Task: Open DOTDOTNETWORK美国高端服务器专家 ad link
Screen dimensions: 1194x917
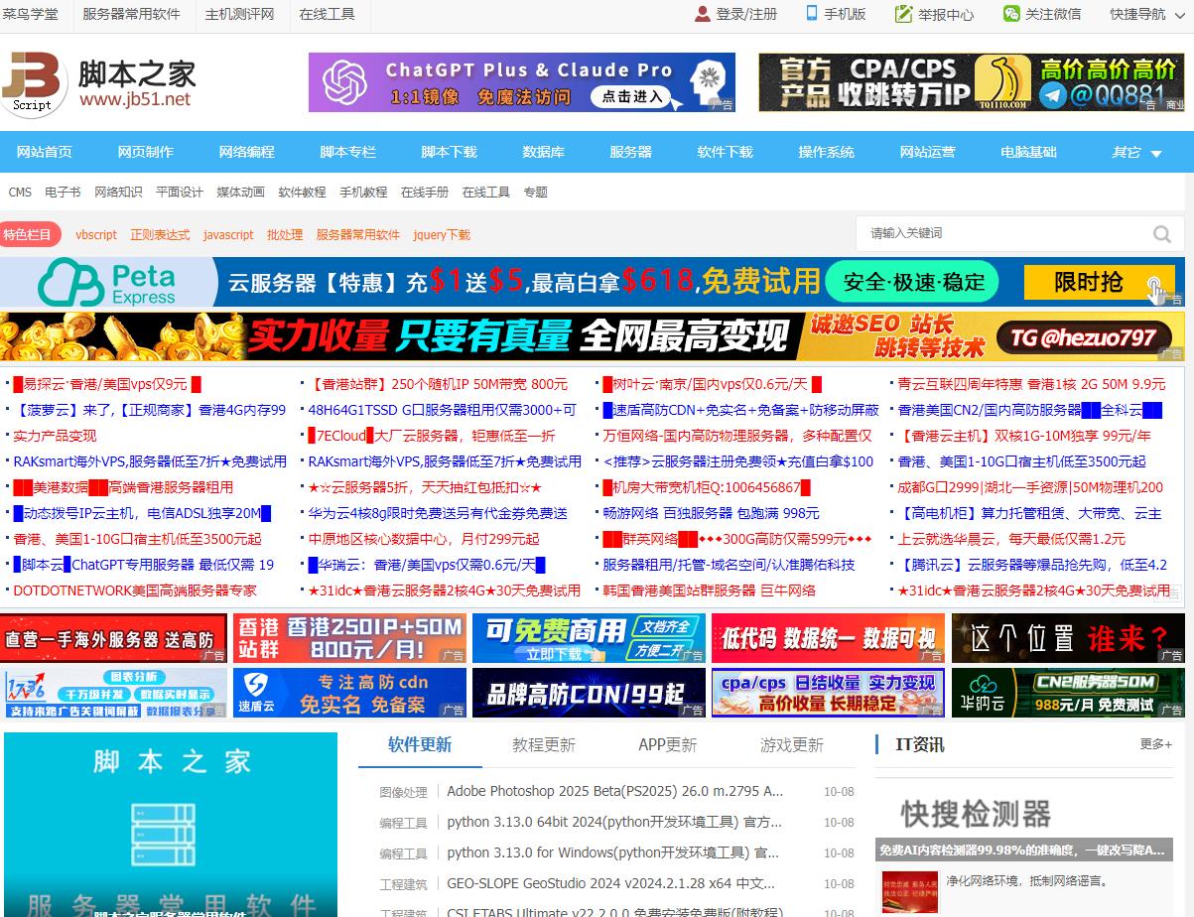Action: click(x=135, y=590)
